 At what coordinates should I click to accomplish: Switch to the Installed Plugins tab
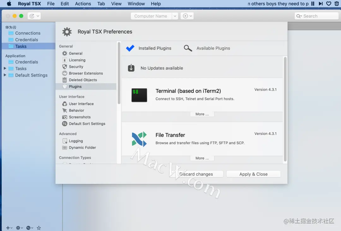click(148, 48)
